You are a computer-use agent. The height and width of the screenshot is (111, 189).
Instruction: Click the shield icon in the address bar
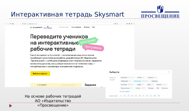coord(23,24)
